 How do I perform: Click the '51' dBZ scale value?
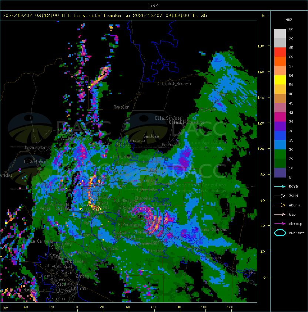pos(291,85)
